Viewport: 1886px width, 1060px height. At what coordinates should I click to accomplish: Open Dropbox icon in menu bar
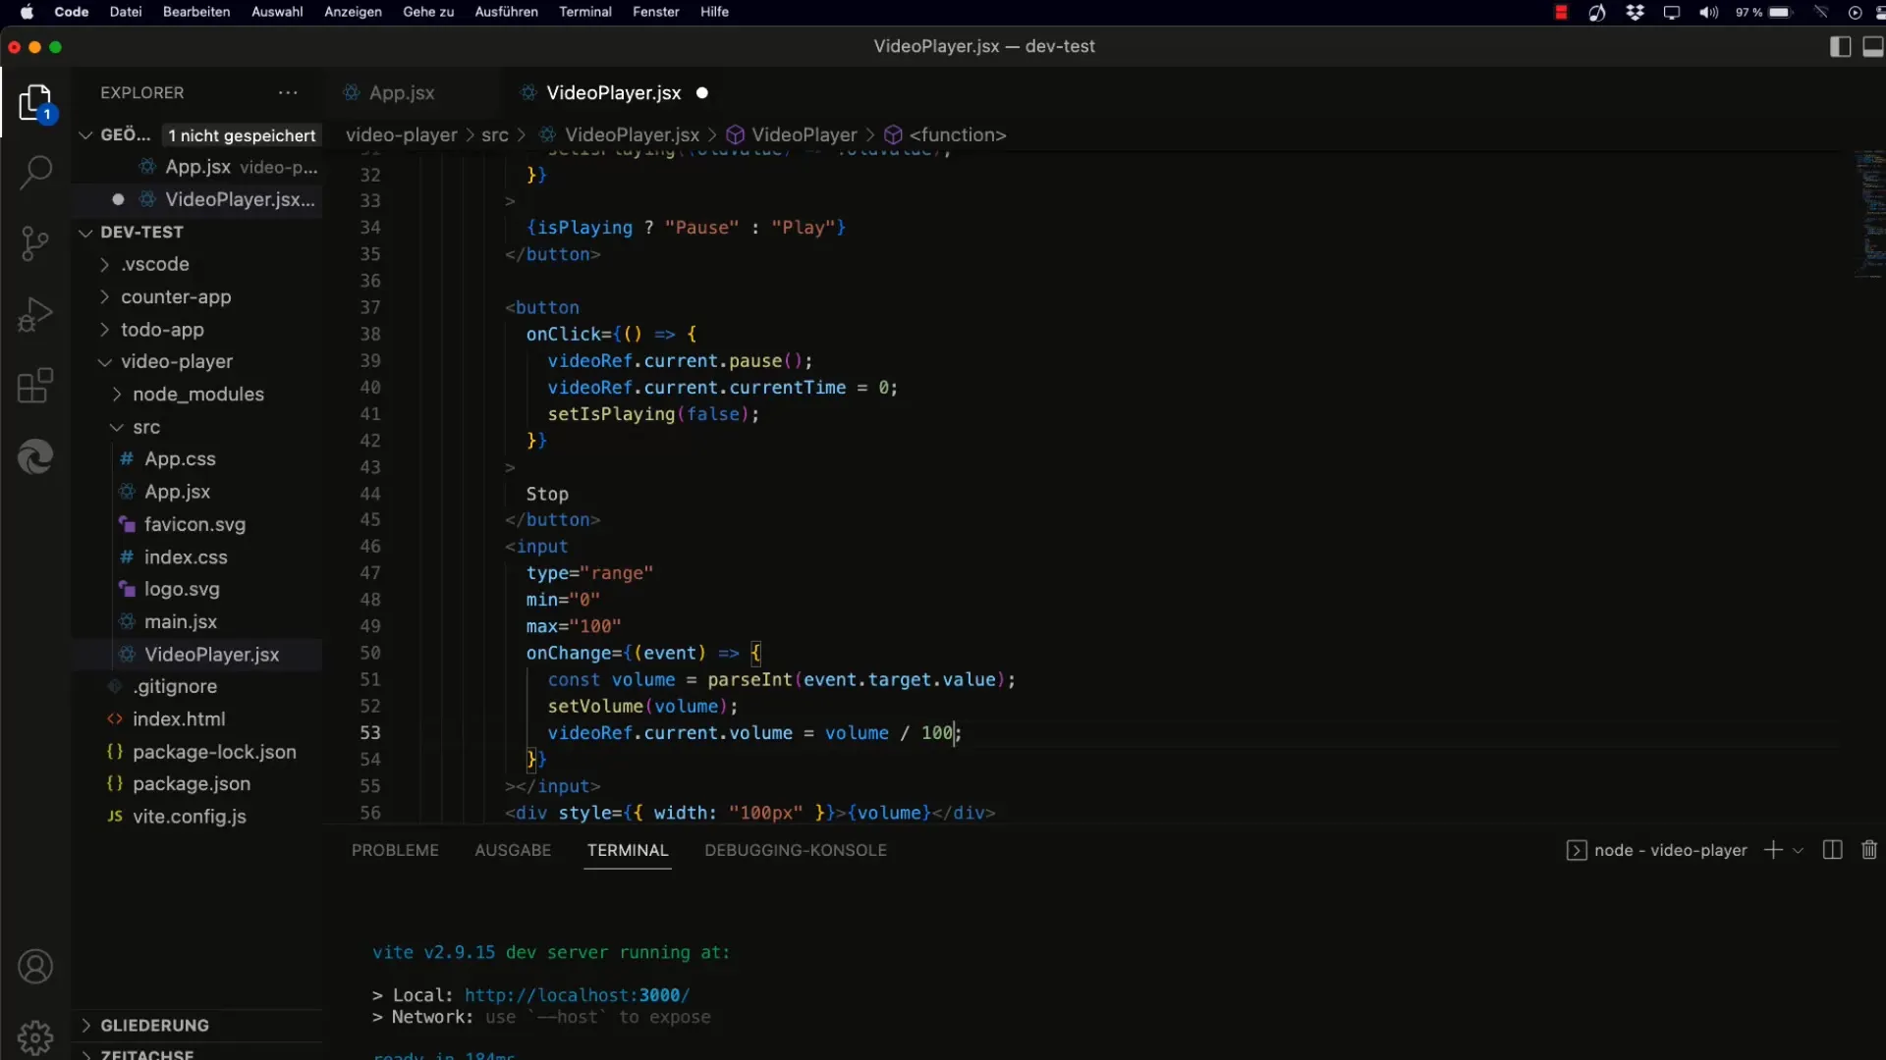pos(1635,12)
